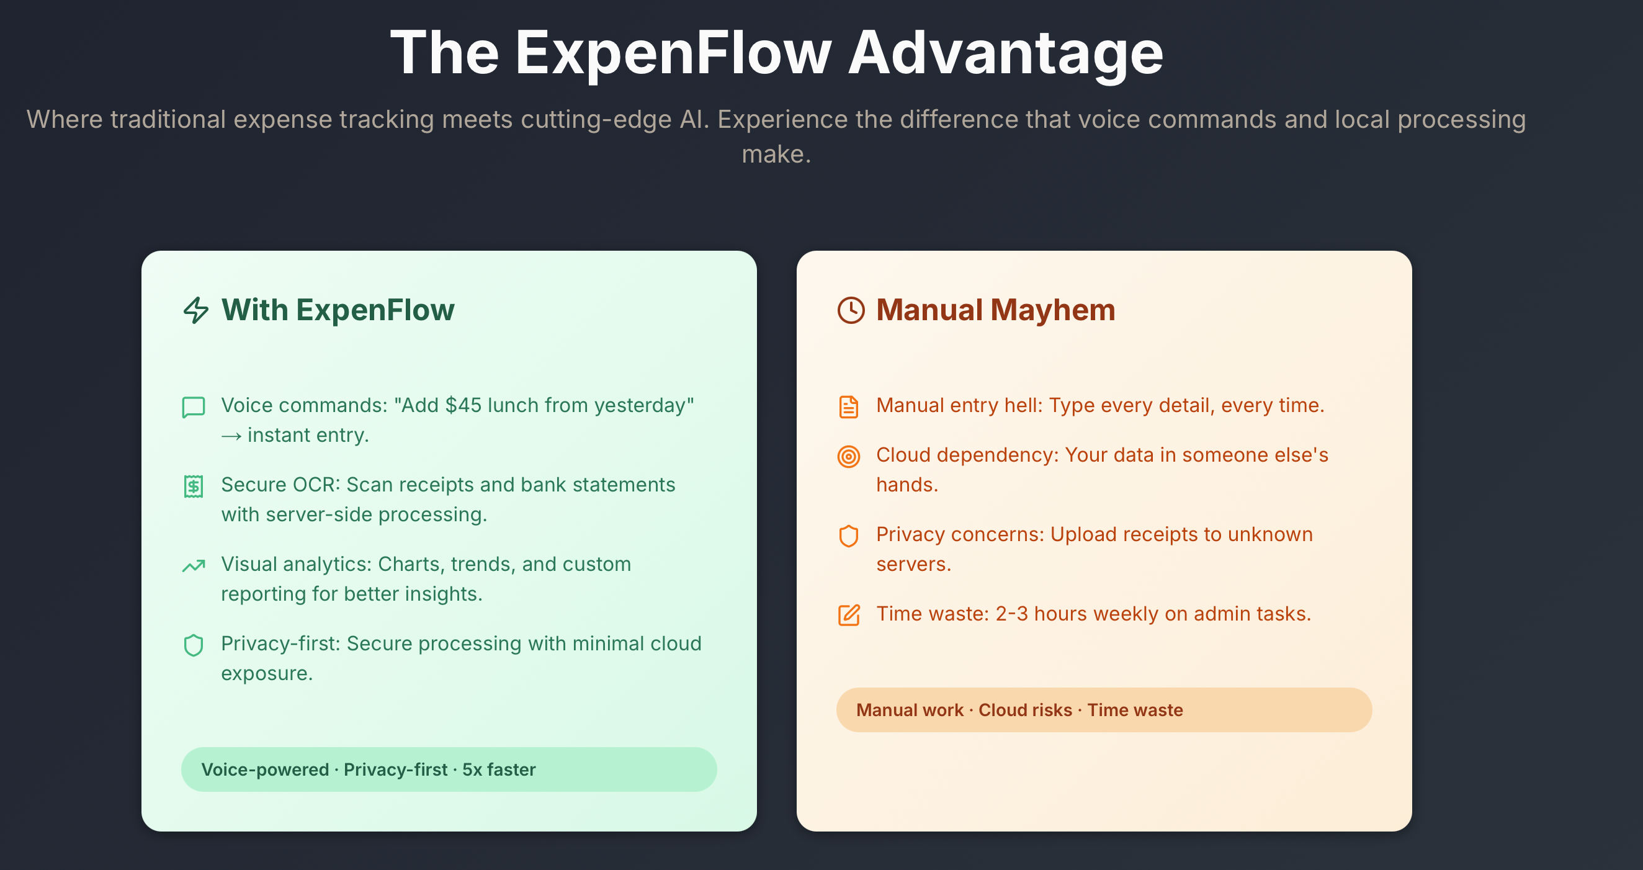Viewport: 1643px width, 870px height.
Task: Click the Cloud dependency description text
Action: point(1101,470)
